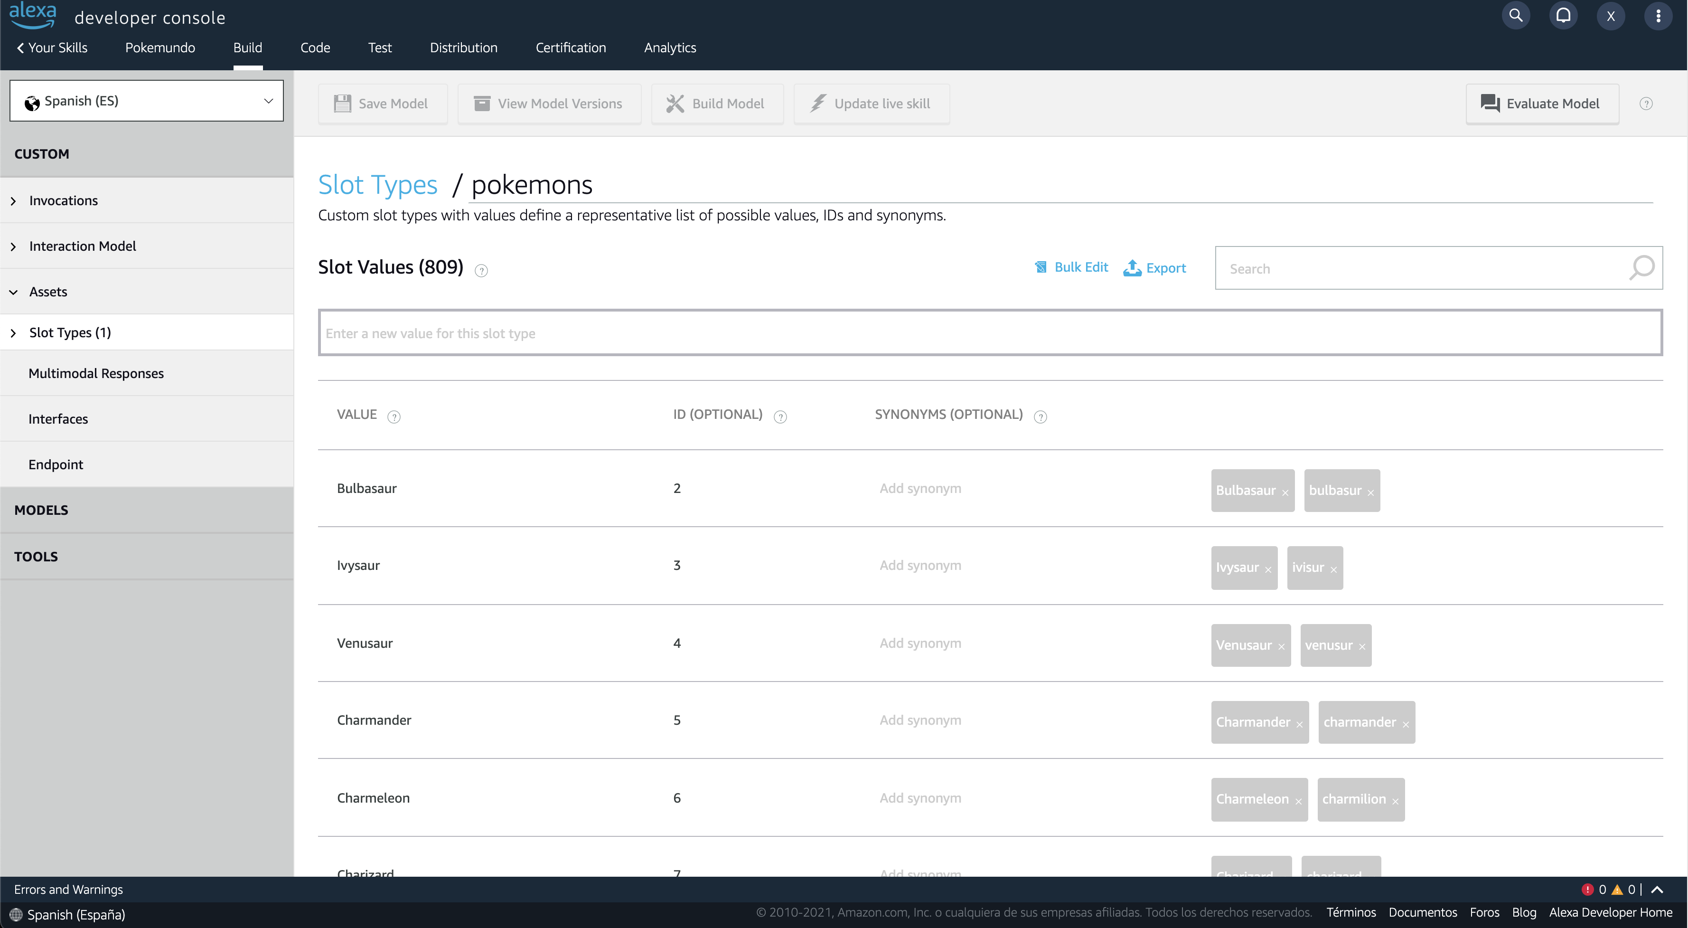Image resolution: width=1688 pixels, height=928 pixels.
Task: Click the magnifier icon in slot search box
Action: 1641,267
